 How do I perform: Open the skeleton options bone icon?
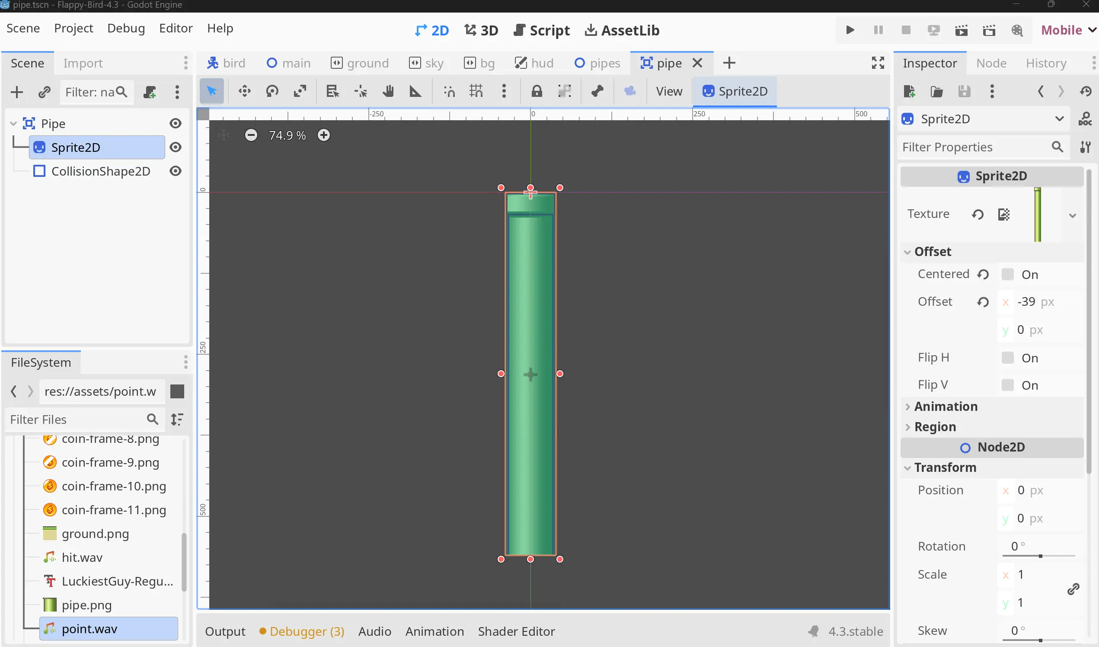coord(597,91)
